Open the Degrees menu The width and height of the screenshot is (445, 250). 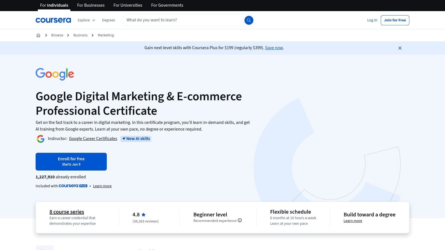pyautogui.click(x=108, y=20)
